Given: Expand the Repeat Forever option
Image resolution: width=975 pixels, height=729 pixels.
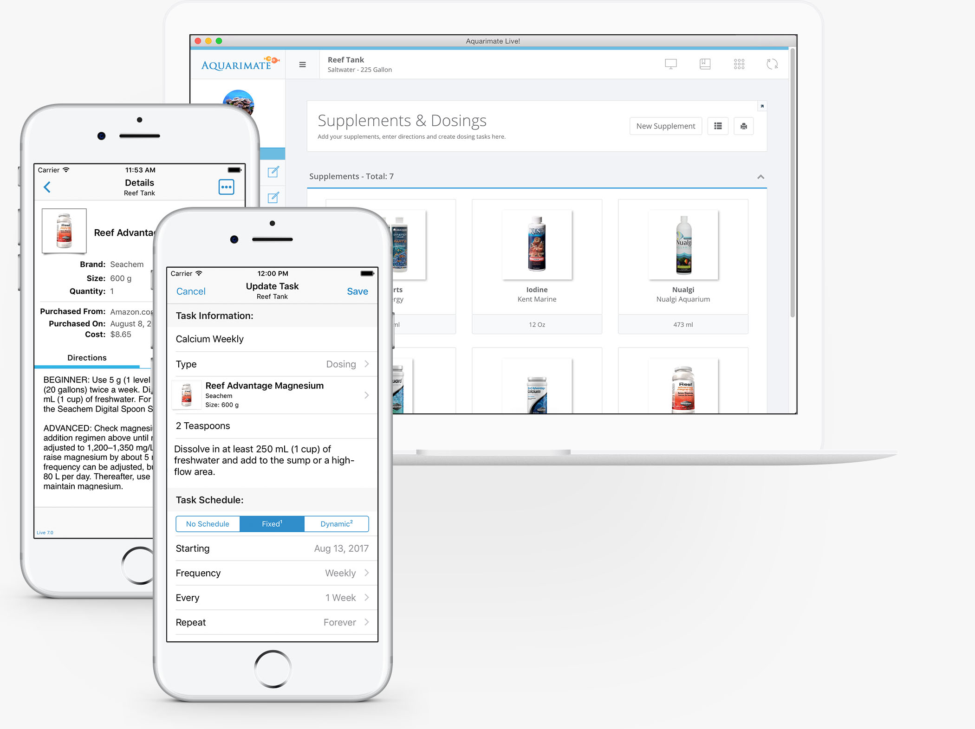Looking at the screenshot, I should (364, 621).
